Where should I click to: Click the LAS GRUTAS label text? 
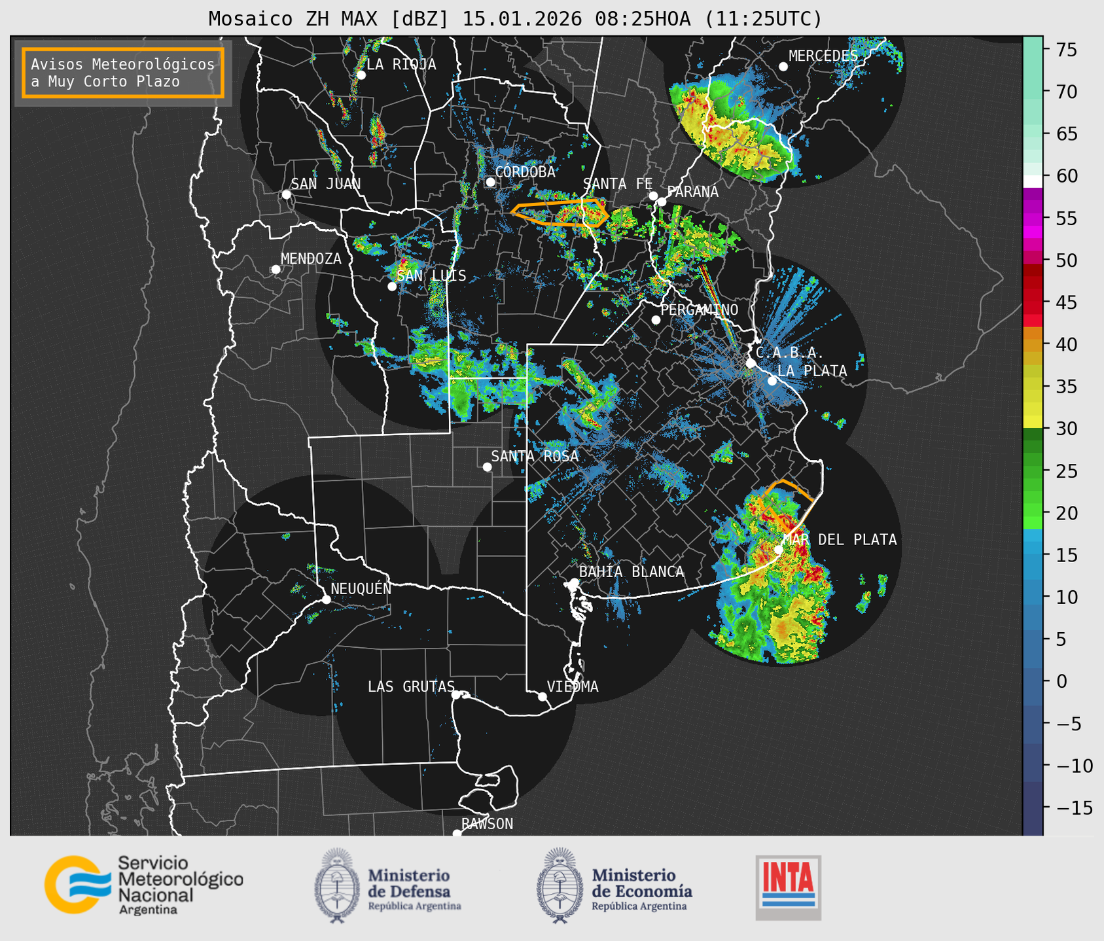pyautogui.click(x=411, y=686)
